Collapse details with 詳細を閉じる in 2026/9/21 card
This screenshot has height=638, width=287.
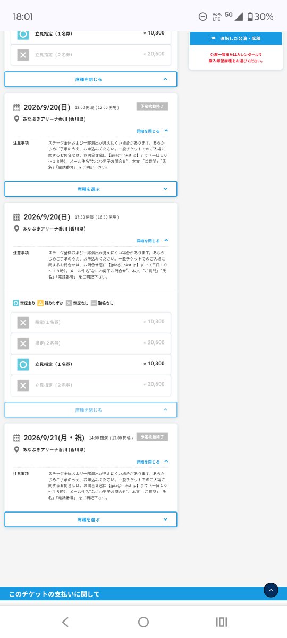[x=152, y=462]
